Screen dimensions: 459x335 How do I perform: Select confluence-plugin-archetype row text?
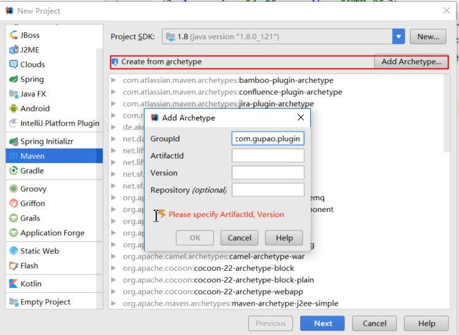232,92
